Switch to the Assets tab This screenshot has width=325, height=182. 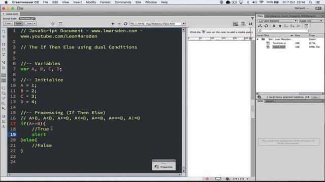tap(270, 101)
